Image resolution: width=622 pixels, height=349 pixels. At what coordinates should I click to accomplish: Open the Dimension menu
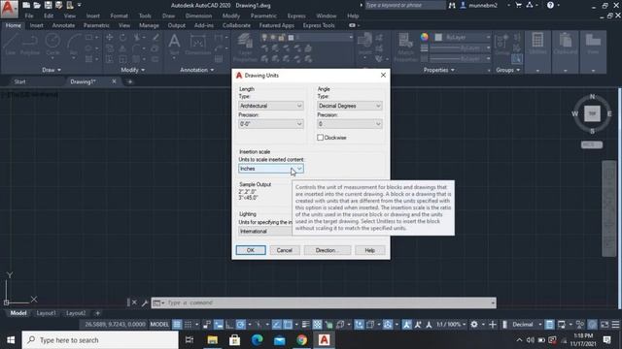[x=198, y=16]
